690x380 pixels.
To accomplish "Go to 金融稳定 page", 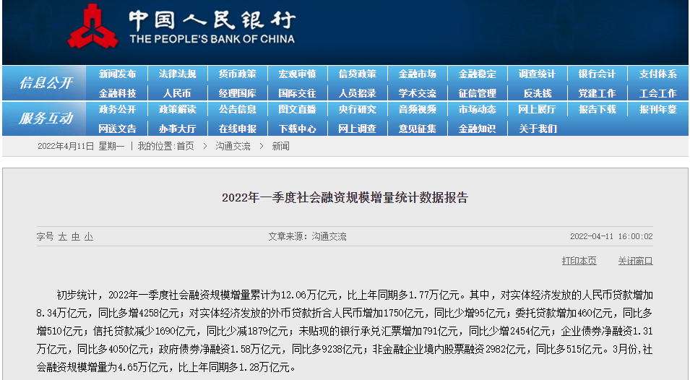I will [478, 74].
